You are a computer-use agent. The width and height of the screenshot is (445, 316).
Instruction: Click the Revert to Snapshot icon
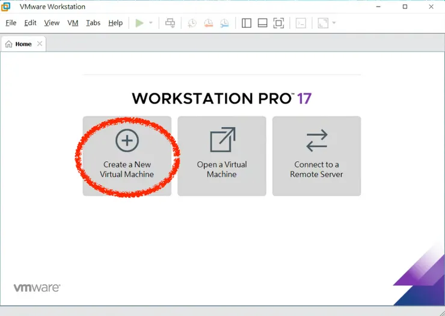click(209, 23)
